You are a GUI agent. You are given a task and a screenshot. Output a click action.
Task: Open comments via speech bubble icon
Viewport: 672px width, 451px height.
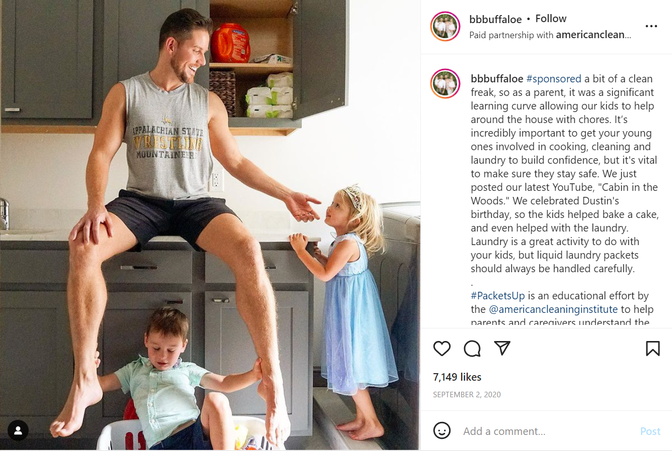coord(472,349)
